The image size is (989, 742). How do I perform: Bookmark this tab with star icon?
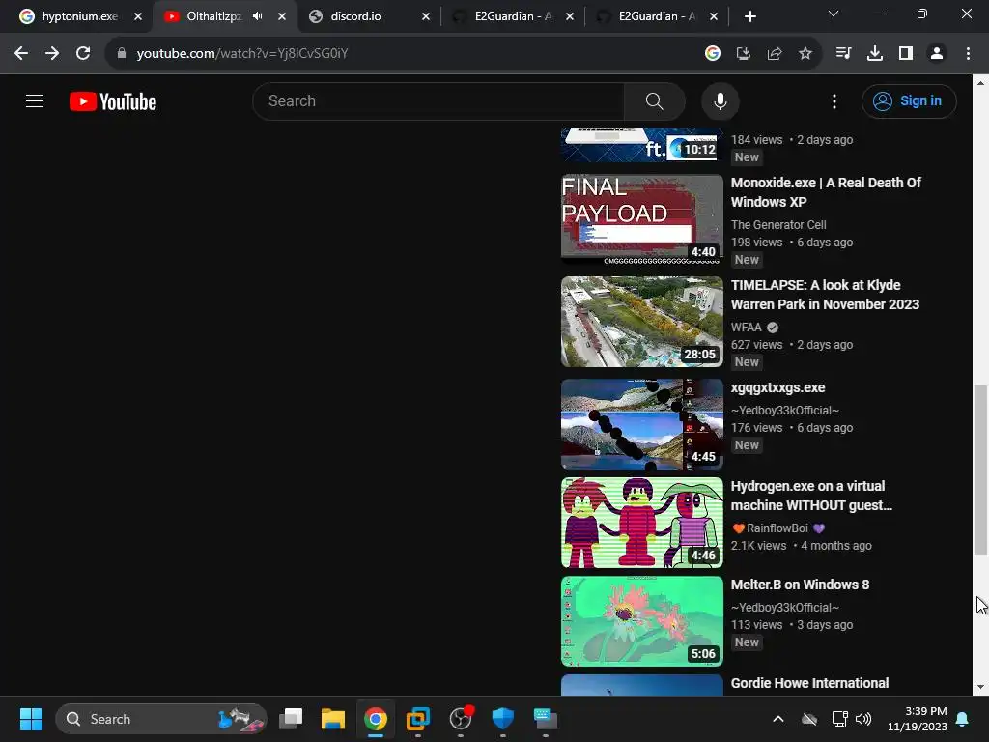pos(805,54)
